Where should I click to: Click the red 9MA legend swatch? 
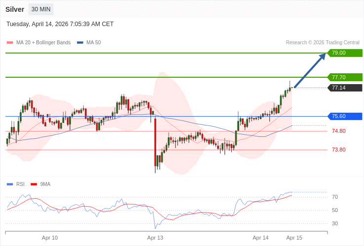(34, 184)
